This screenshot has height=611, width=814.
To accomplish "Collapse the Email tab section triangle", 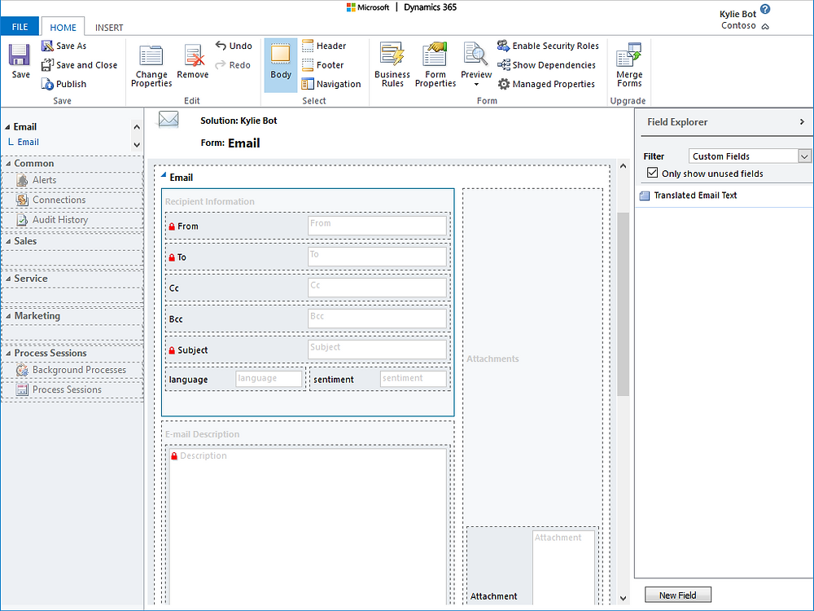I will 164,176.
